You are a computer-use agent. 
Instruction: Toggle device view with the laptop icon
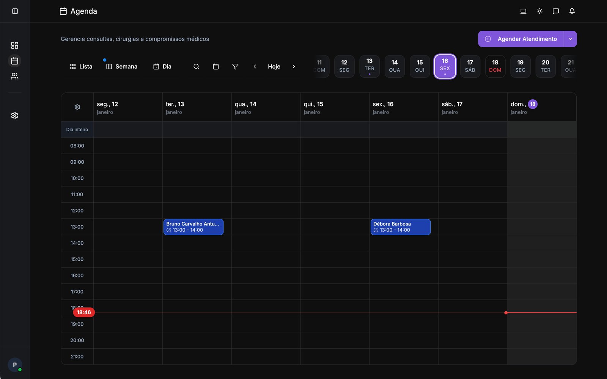pyautogui.click(x=523, y=11)
